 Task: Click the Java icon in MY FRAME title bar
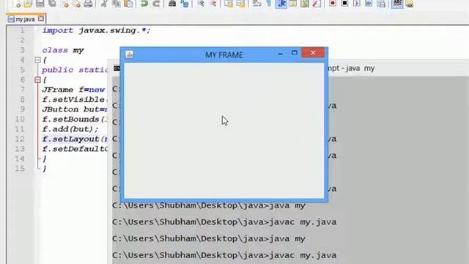pyautogui.click(x=129, y=55)
